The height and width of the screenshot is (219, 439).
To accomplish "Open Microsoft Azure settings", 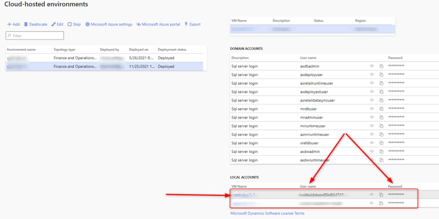I will (x=109, y=24).
